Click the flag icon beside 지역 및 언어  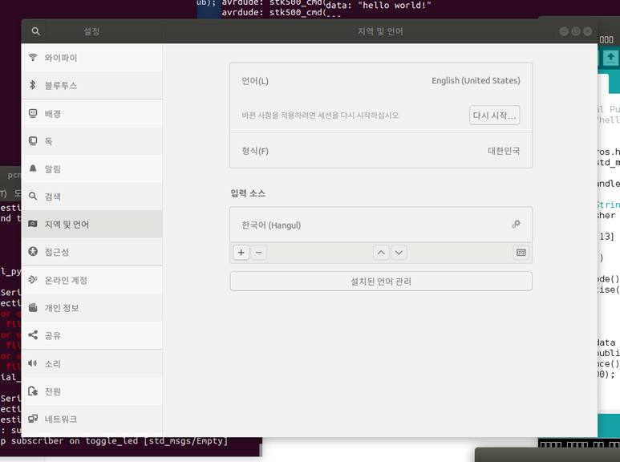pos(33,224)
